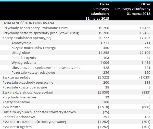Image resolution: width=153 pixels, height=129 pixels.
Task: Click the 'Zysk netto ogółem' label
Action: [x=17, y=127]
